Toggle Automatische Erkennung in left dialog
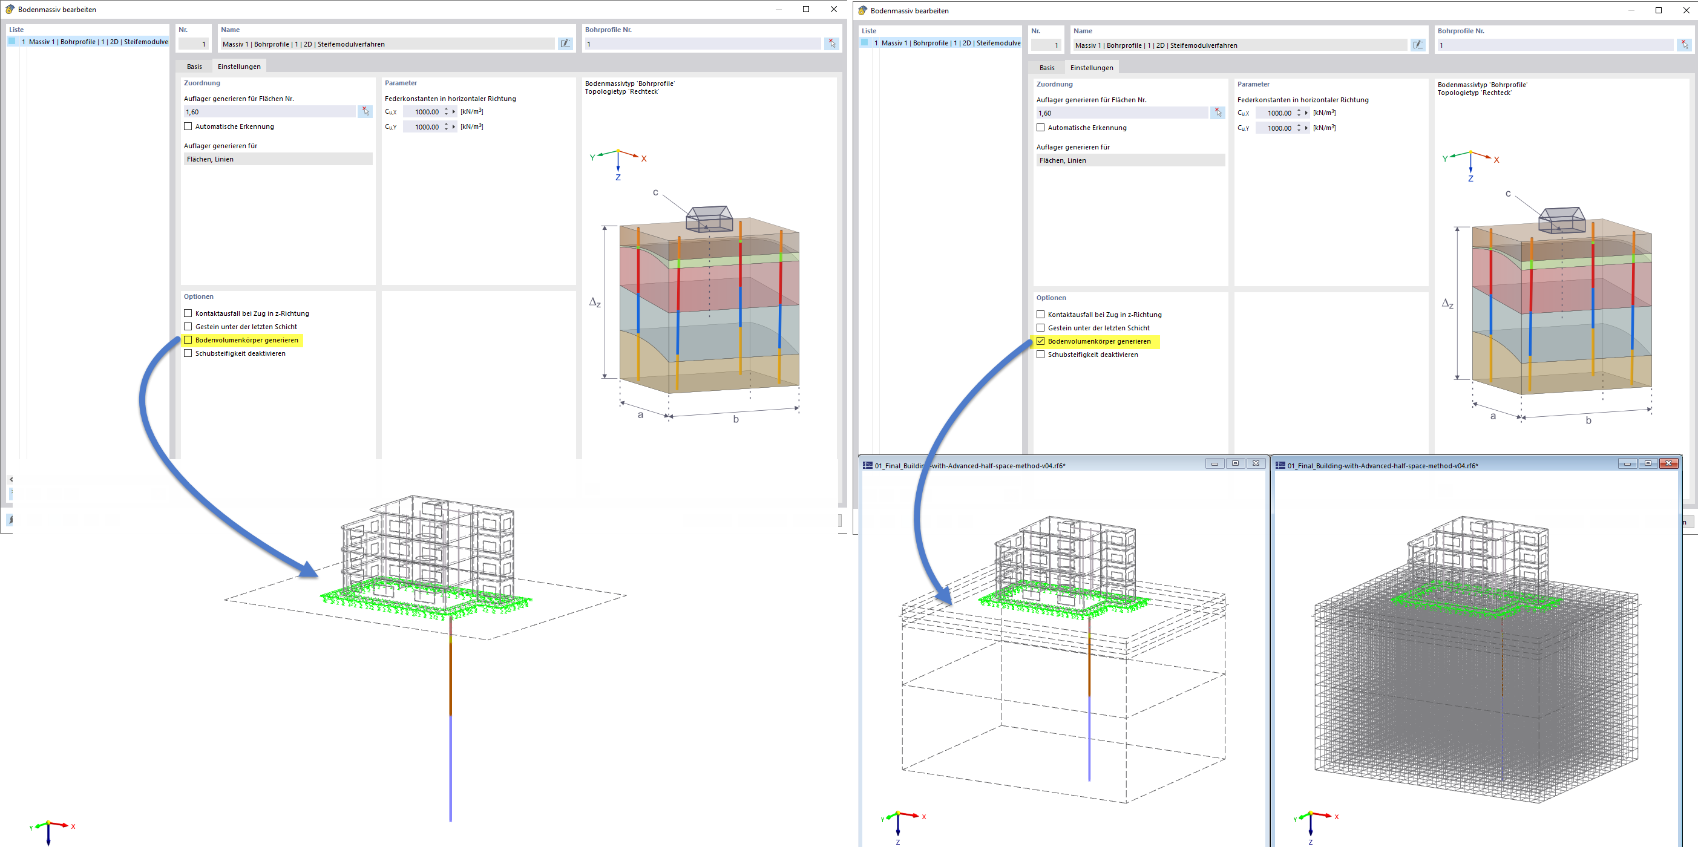 [x=189, y=126]
